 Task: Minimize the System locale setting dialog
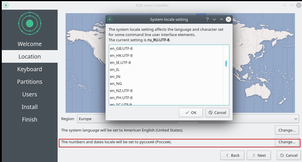click(x=214, y=19)
